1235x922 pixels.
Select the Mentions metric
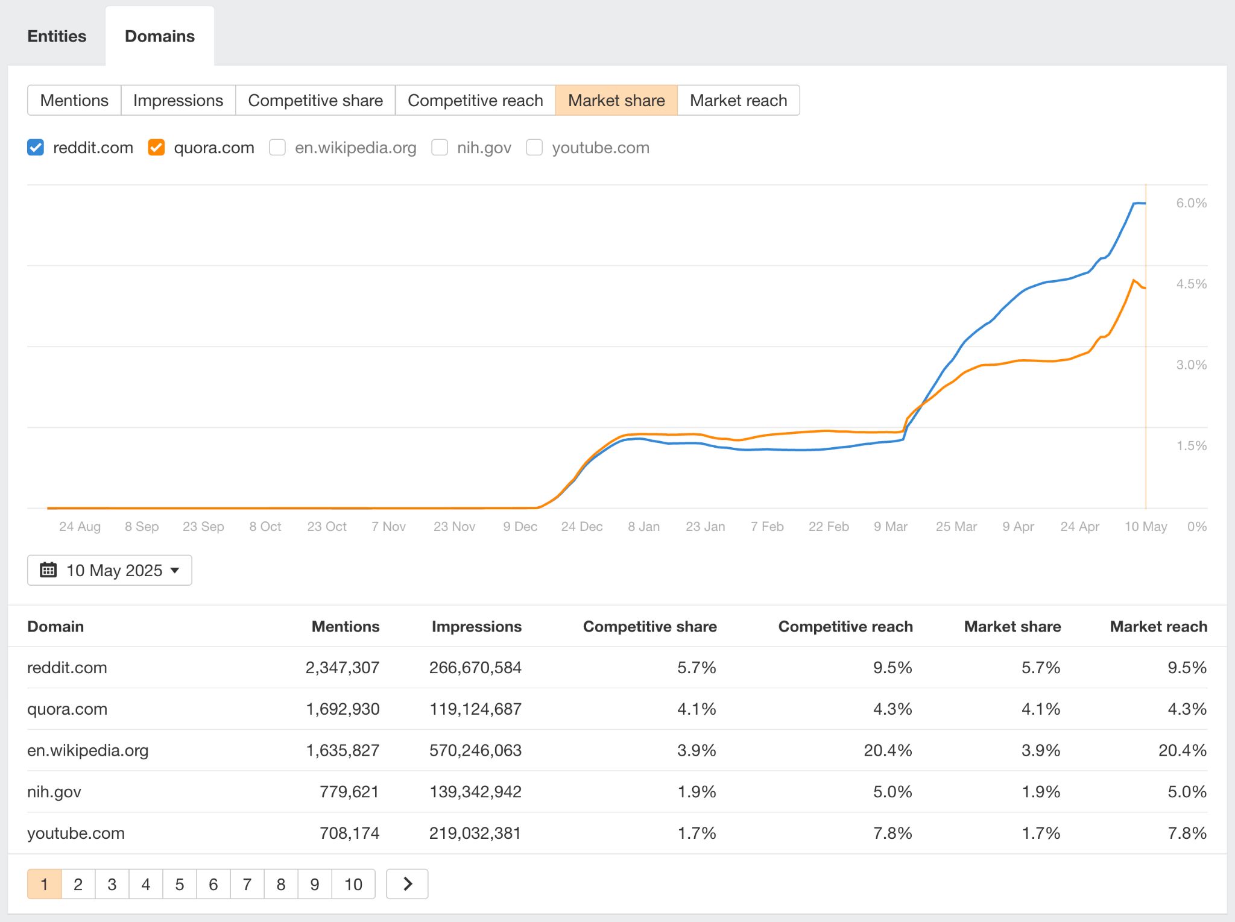tap(74, 100)
